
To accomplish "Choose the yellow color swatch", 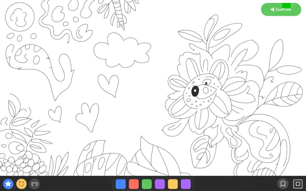I will coord(172,184).
